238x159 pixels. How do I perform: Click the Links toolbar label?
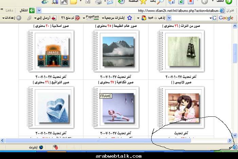10,10
